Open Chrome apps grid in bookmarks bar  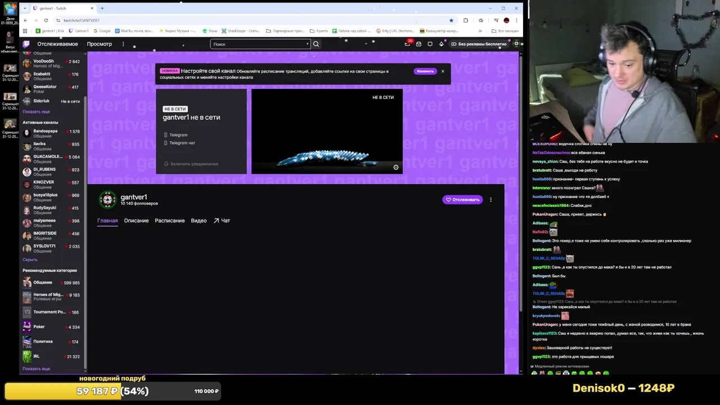(25, 31)
